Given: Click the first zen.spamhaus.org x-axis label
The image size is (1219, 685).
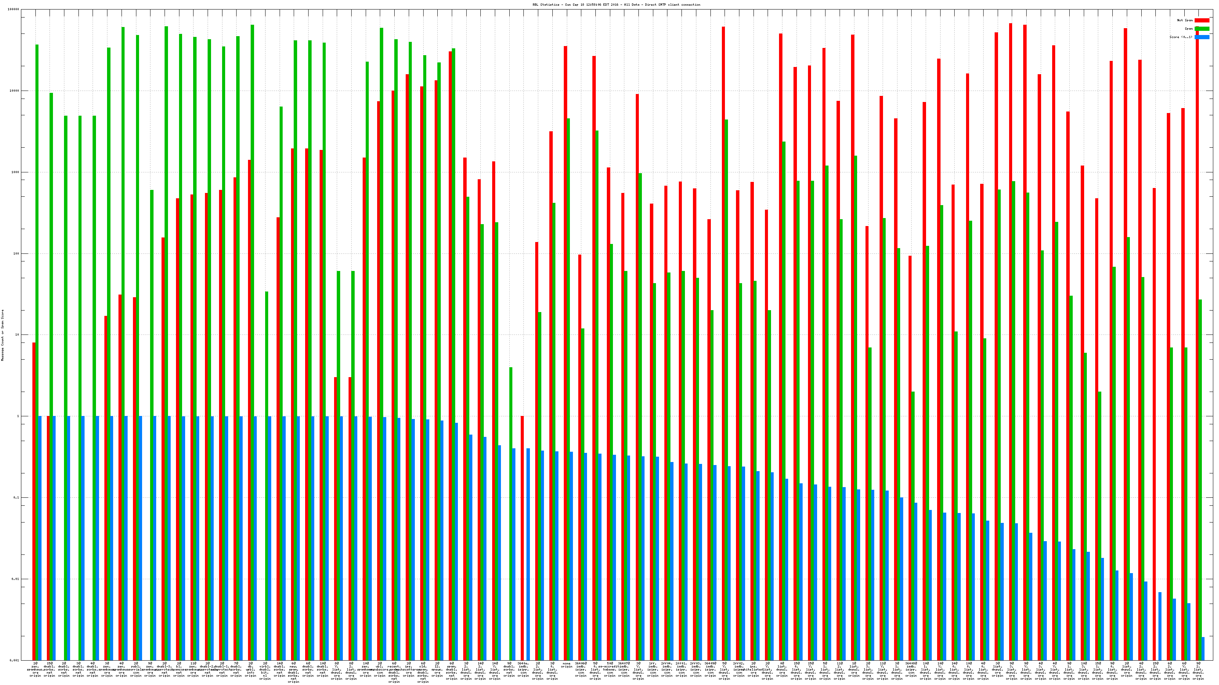Looking at the screenshot, I should pyautogui.click(x=35, y=669).
